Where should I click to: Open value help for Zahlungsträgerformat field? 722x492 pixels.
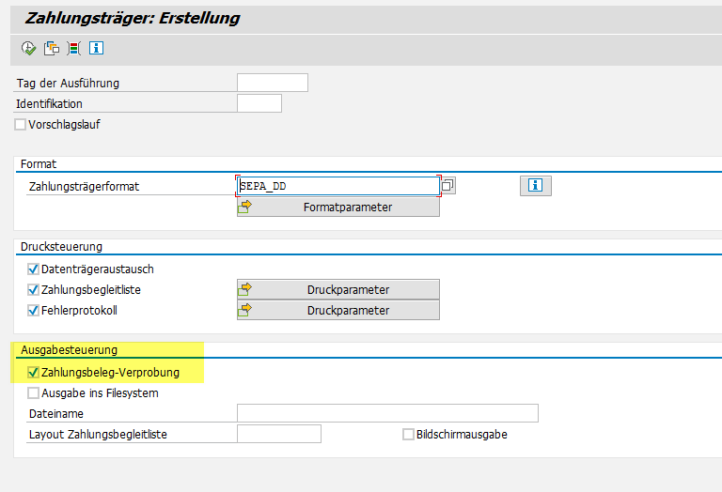coord(448,186)
